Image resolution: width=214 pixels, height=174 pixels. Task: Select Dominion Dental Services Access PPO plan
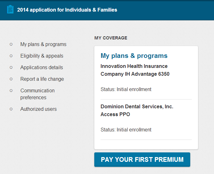137,110
